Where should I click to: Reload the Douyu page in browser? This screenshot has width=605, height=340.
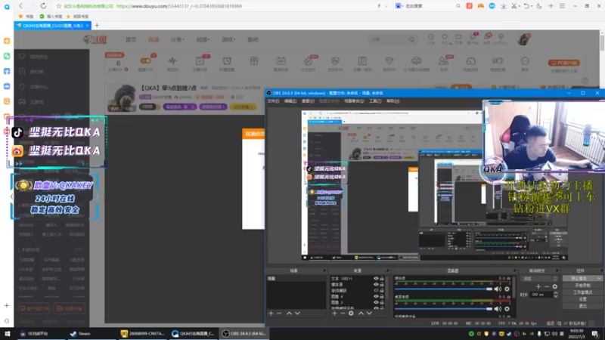pos(43,6)
